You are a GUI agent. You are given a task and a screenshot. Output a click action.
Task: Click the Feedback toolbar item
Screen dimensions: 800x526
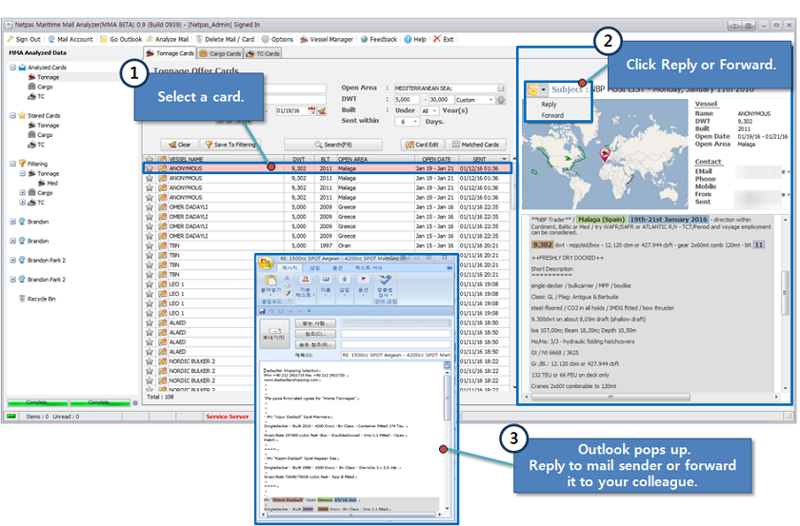379,39
